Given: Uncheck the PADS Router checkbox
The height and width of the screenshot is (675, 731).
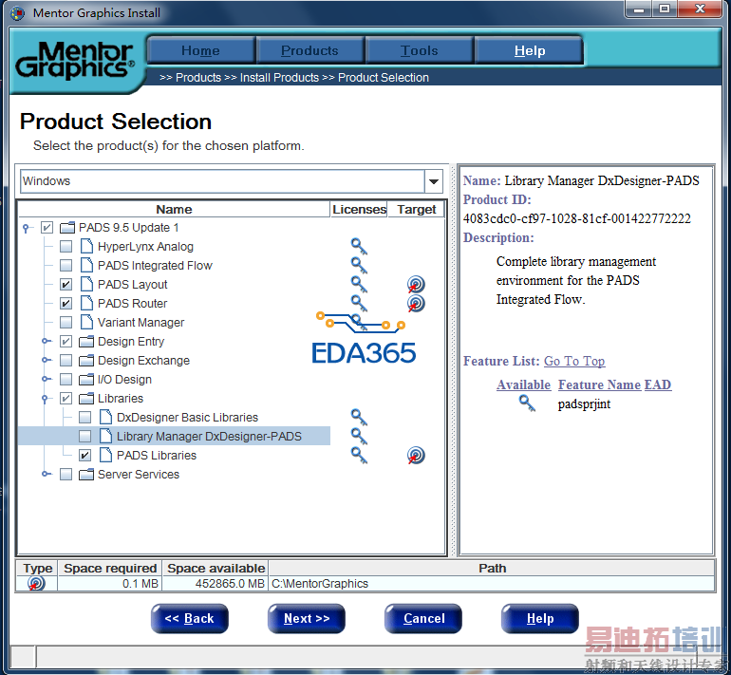Looking at the screenshot, I should [66, 304].
